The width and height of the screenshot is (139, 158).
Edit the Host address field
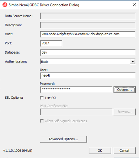[88, 34]
